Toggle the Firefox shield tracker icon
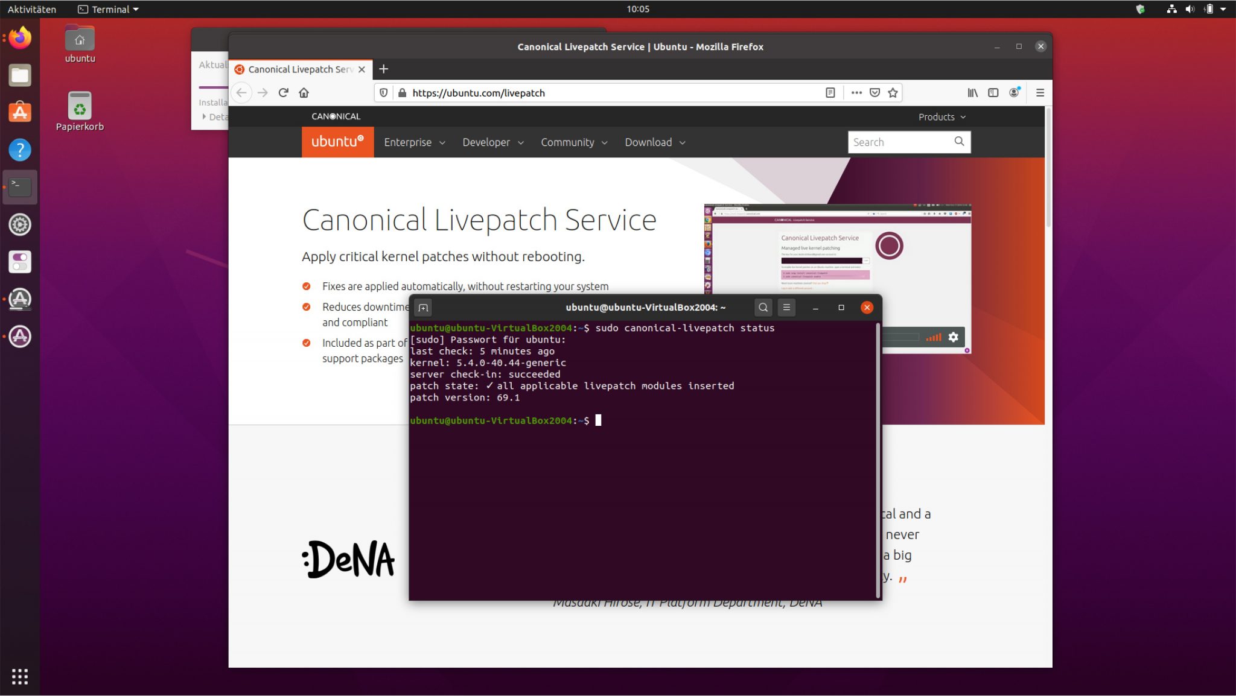The width and height of the screenshot is (1236, 696). [384, 92]
